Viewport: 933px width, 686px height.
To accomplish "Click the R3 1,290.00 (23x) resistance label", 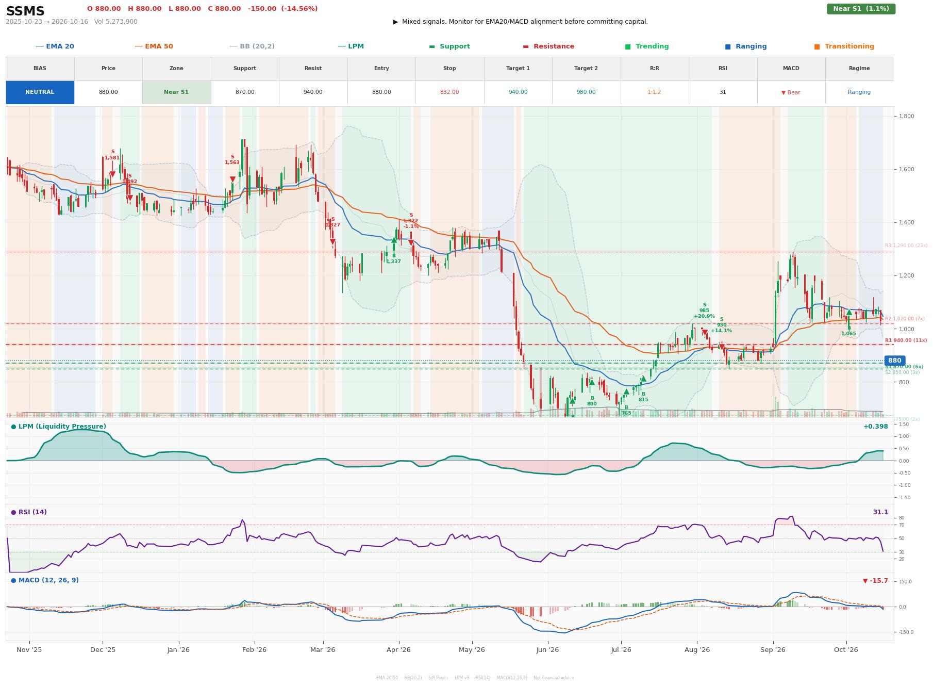I will pyautogui.click(x=906, y=246).
